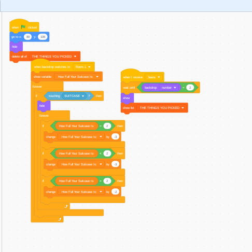Click the greater-than operator block comparing to 2
252x252 pixels.
pos(83,181)
